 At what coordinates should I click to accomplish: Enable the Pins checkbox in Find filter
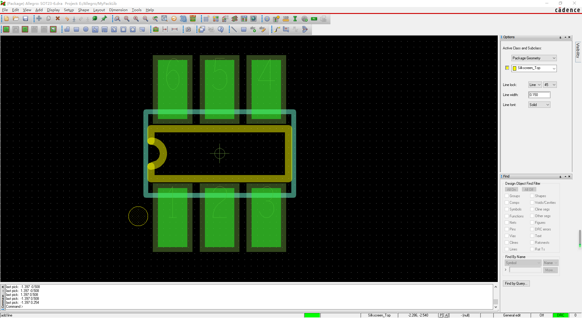click(507, 229)
